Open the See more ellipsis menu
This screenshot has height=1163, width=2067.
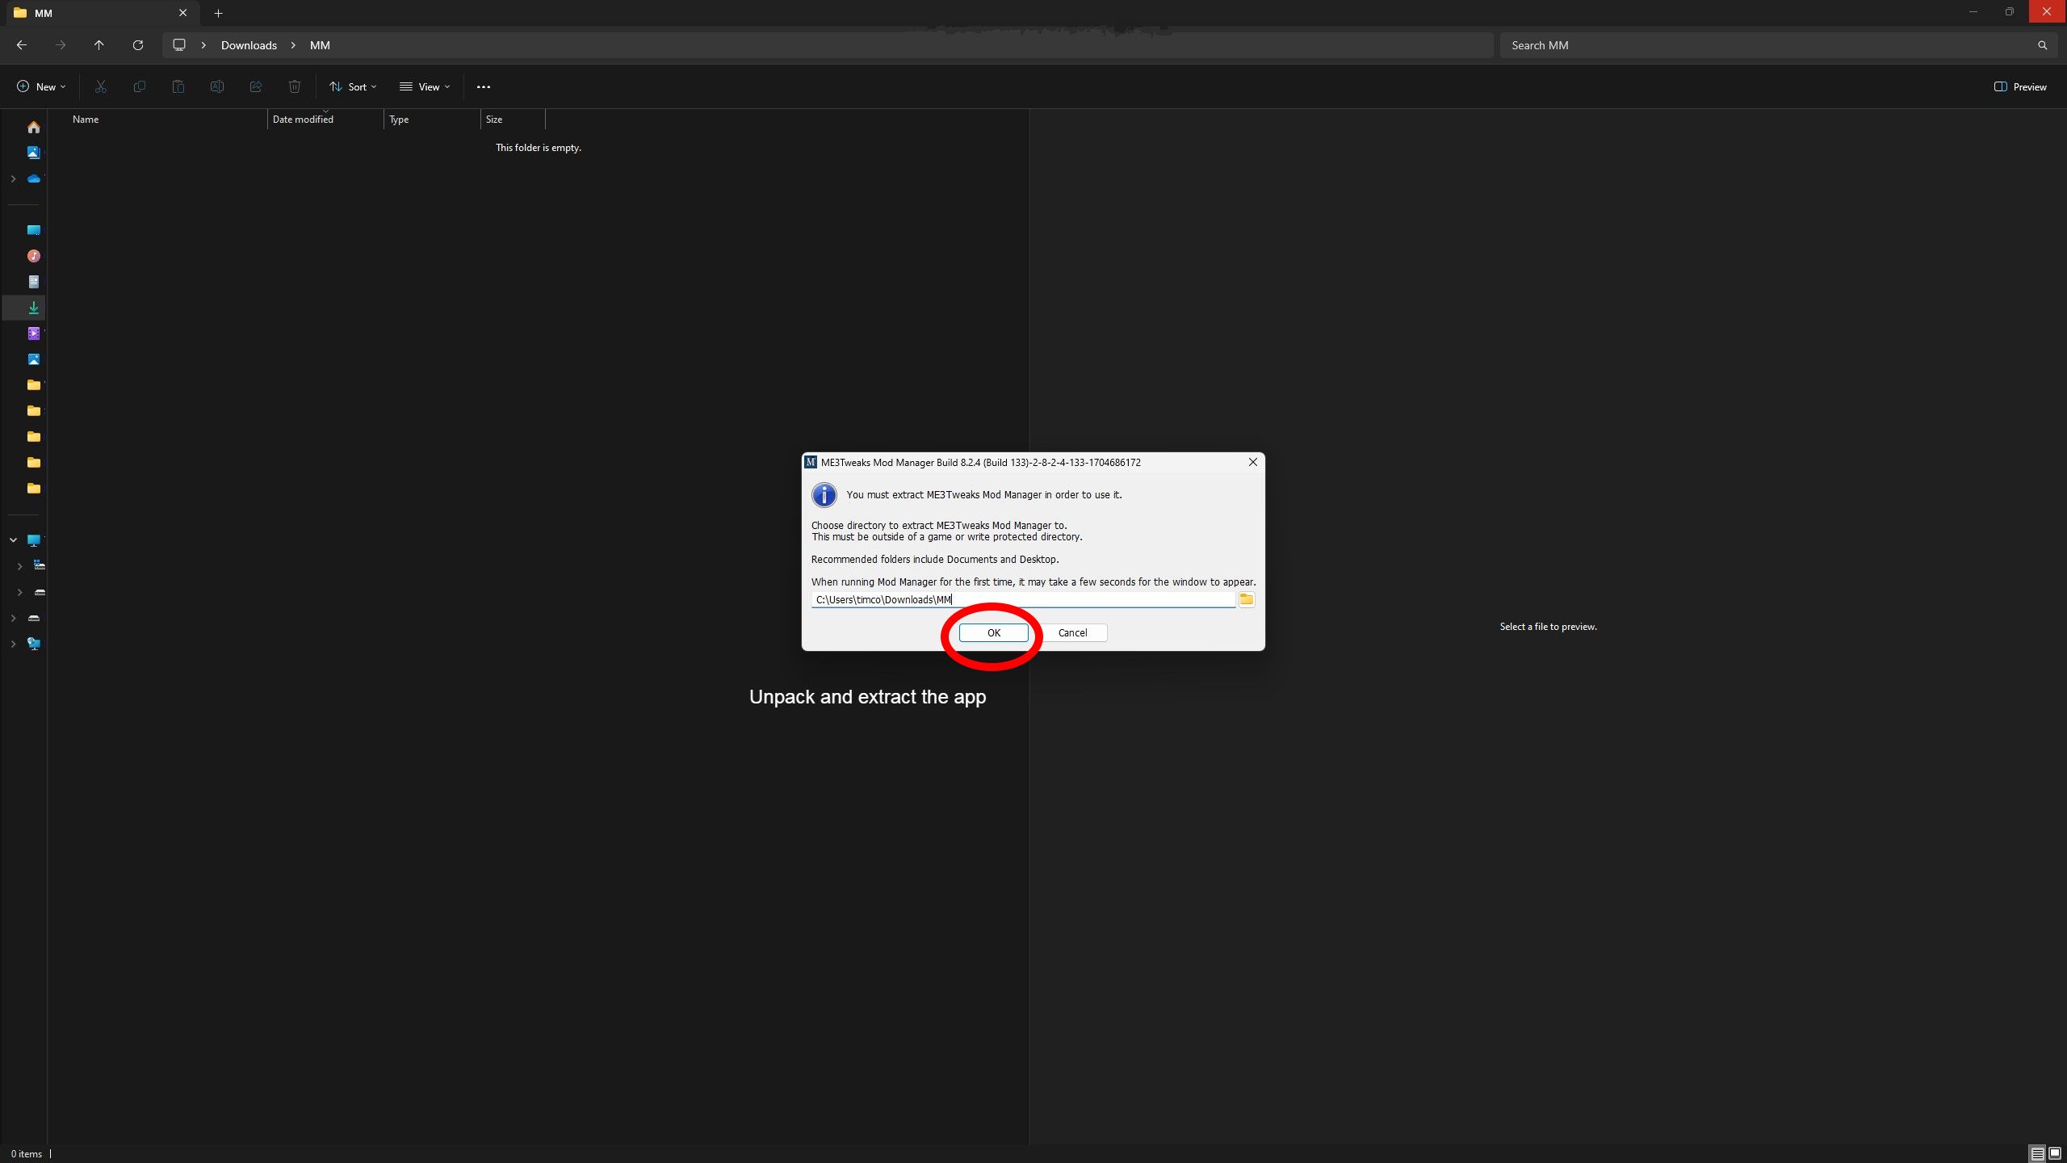(483, 87)
